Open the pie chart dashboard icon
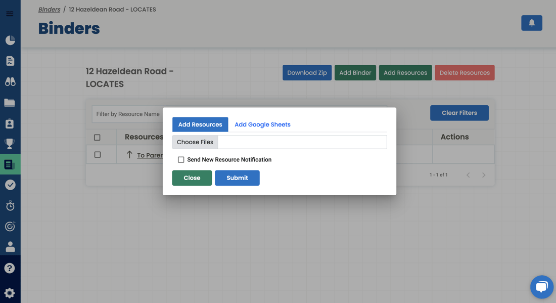 tap(10, 40)
